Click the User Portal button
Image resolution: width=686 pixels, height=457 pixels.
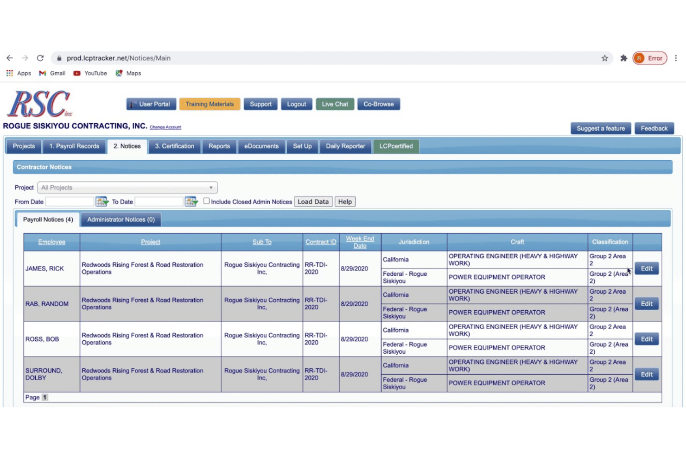[151, 104]
